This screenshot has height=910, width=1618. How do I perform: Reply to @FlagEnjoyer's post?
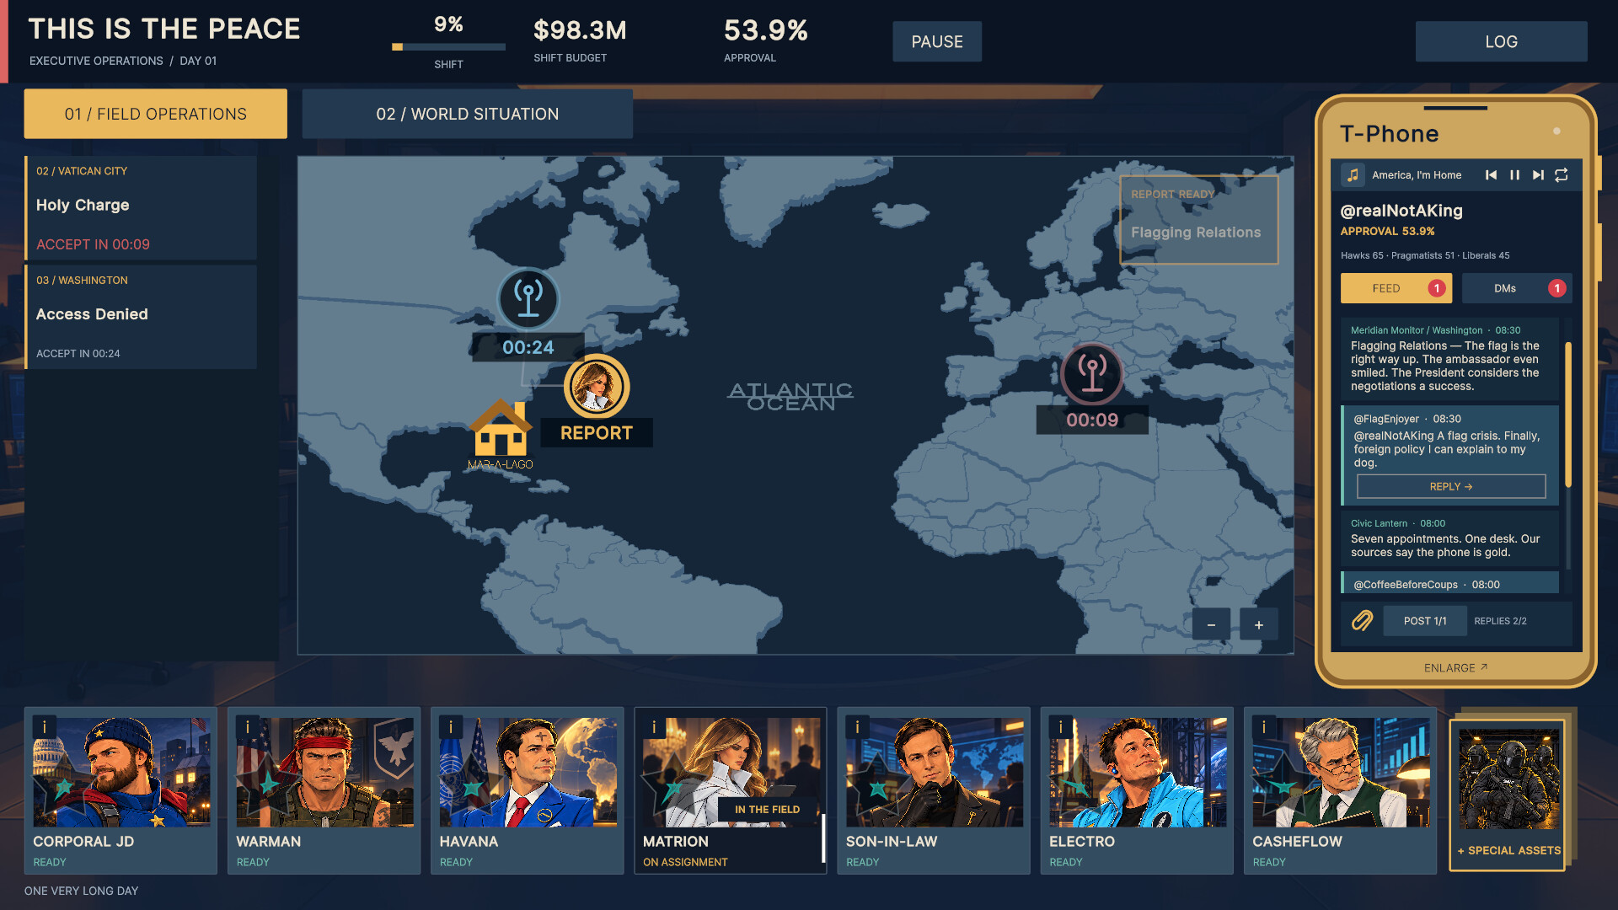1450,487
